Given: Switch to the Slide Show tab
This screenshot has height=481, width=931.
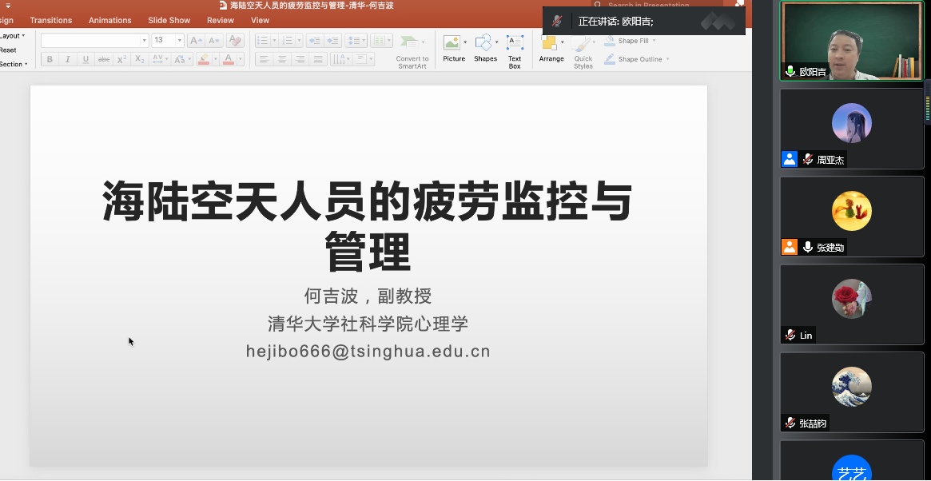Looking at the screenshot, I should tap(169, 20).
